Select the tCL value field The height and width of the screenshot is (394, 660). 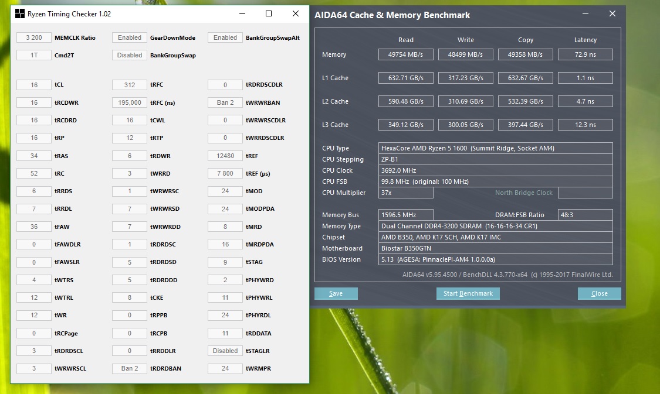pos(34,85)
